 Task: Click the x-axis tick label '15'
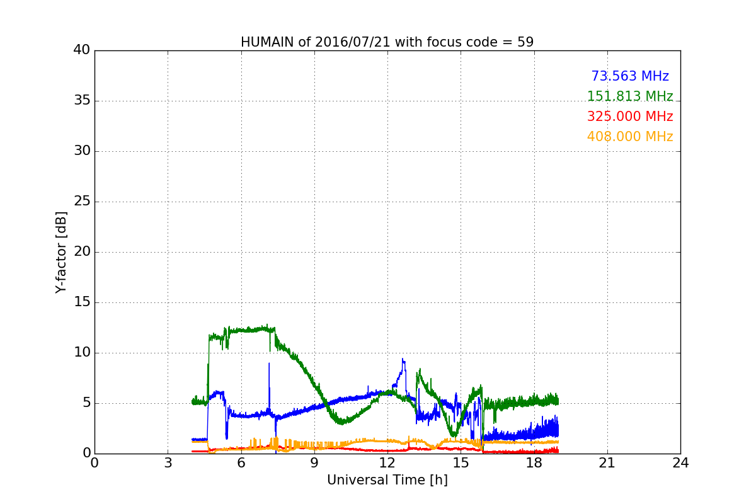tap(461, 462)
